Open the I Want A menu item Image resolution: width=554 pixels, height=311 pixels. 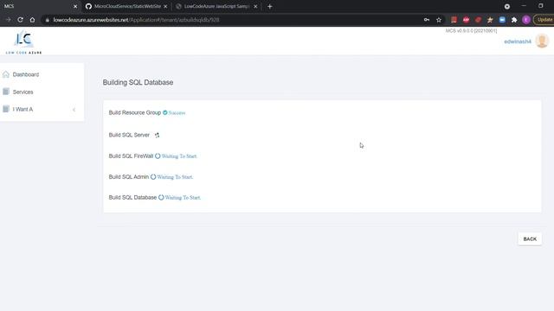(x=23, y=110)
